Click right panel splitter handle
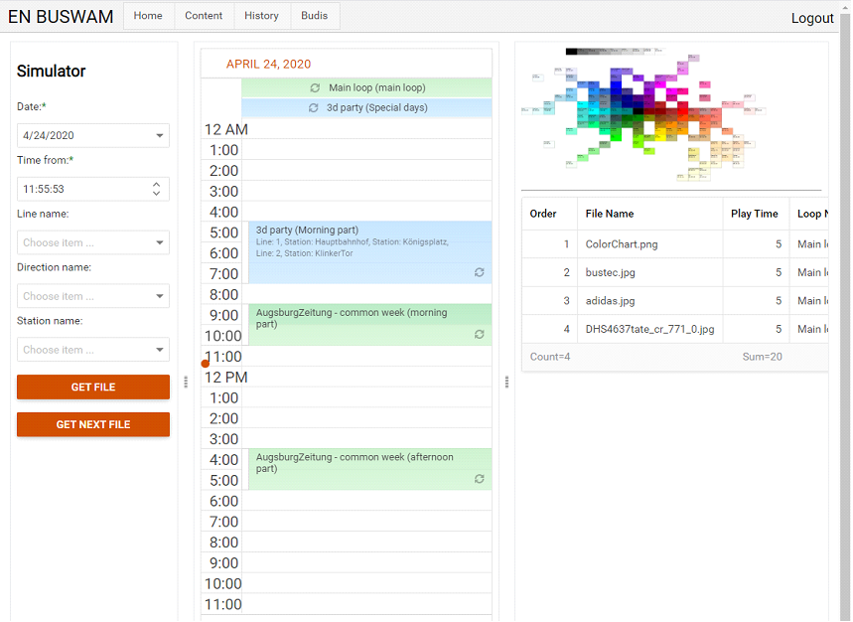 pyautogui.click(x=507, y=382)
